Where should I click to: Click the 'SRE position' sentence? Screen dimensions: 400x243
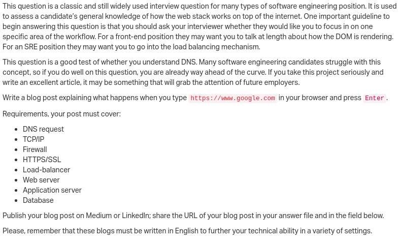(x=131, y=47)
